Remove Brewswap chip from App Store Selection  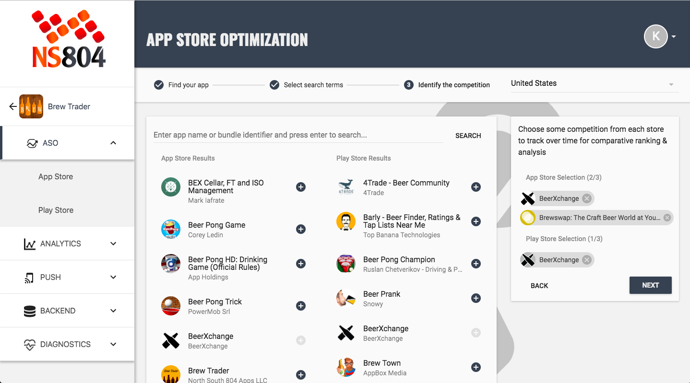click(667, 218)
